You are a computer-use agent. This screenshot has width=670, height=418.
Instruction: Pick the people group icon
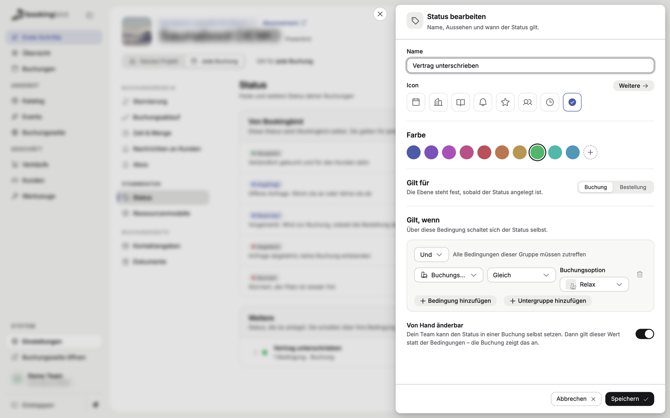(528, 102)
